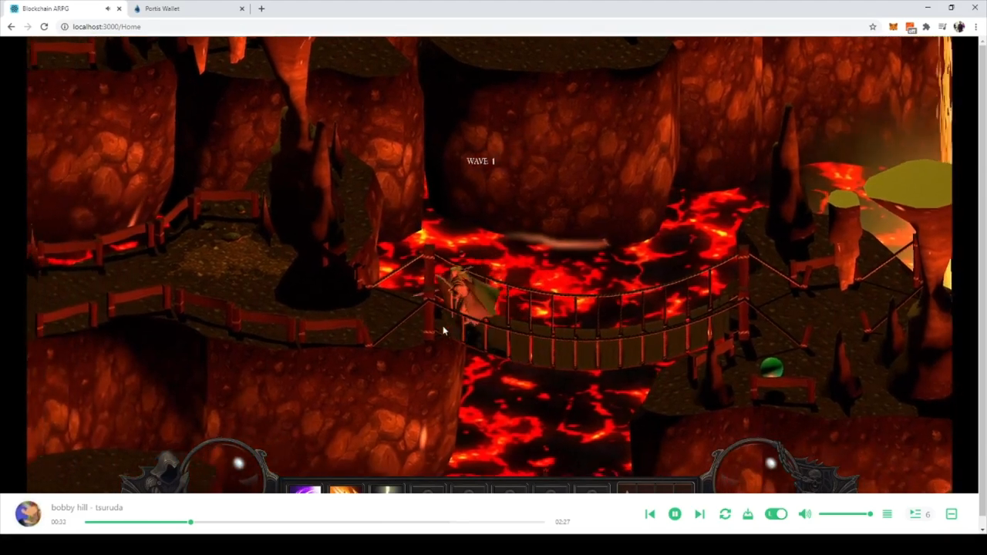Open the media controls icon

(942, 26)
